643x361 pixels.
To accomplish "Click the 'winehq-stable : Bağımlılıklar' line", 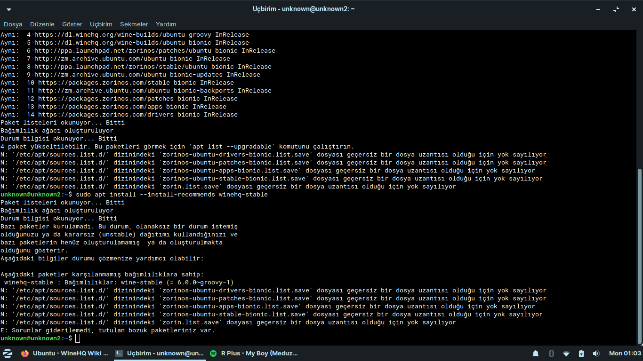I will pyautogui.click(x=119, y=283).
